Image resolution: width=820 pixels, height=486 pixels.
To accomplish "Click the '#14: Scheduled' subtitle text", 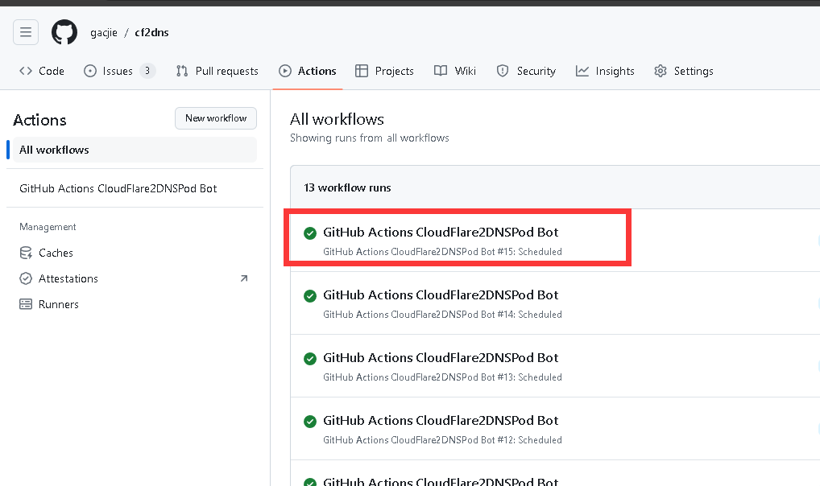I will click(x=530, y=315).
